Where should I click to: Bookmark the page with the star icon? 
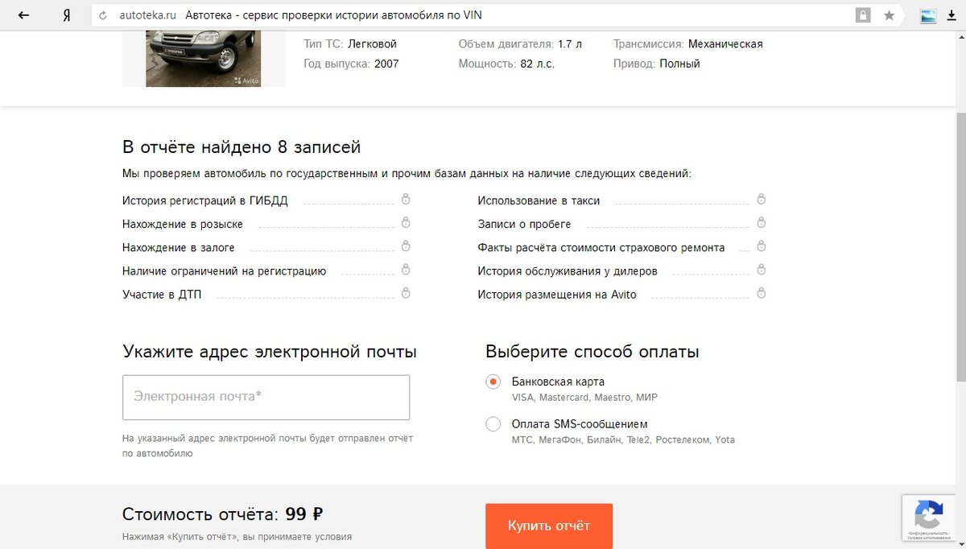click(889, 15)
